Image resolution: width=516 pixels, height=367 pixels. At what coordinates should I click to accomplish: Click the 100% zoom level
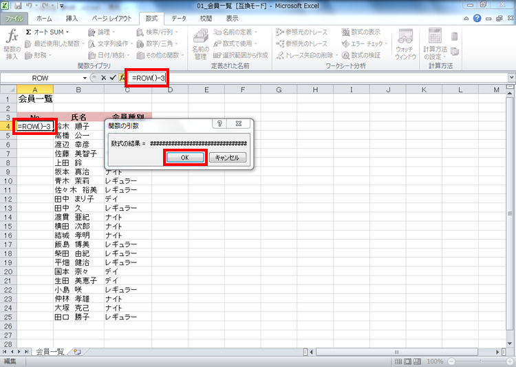point(434,361)
